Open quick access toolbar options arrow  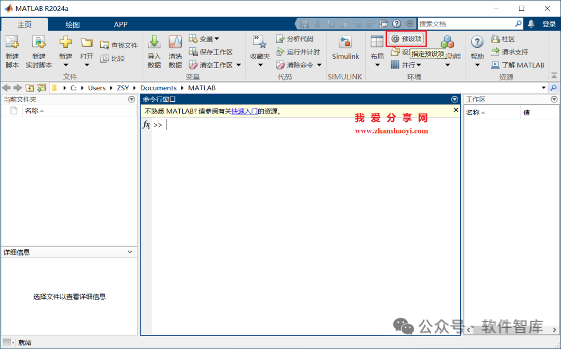tap(410, 24)
